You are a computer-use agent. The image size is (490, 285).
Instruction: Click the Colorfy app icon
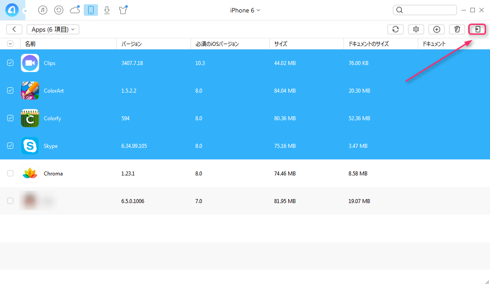[x=30, y=118]
